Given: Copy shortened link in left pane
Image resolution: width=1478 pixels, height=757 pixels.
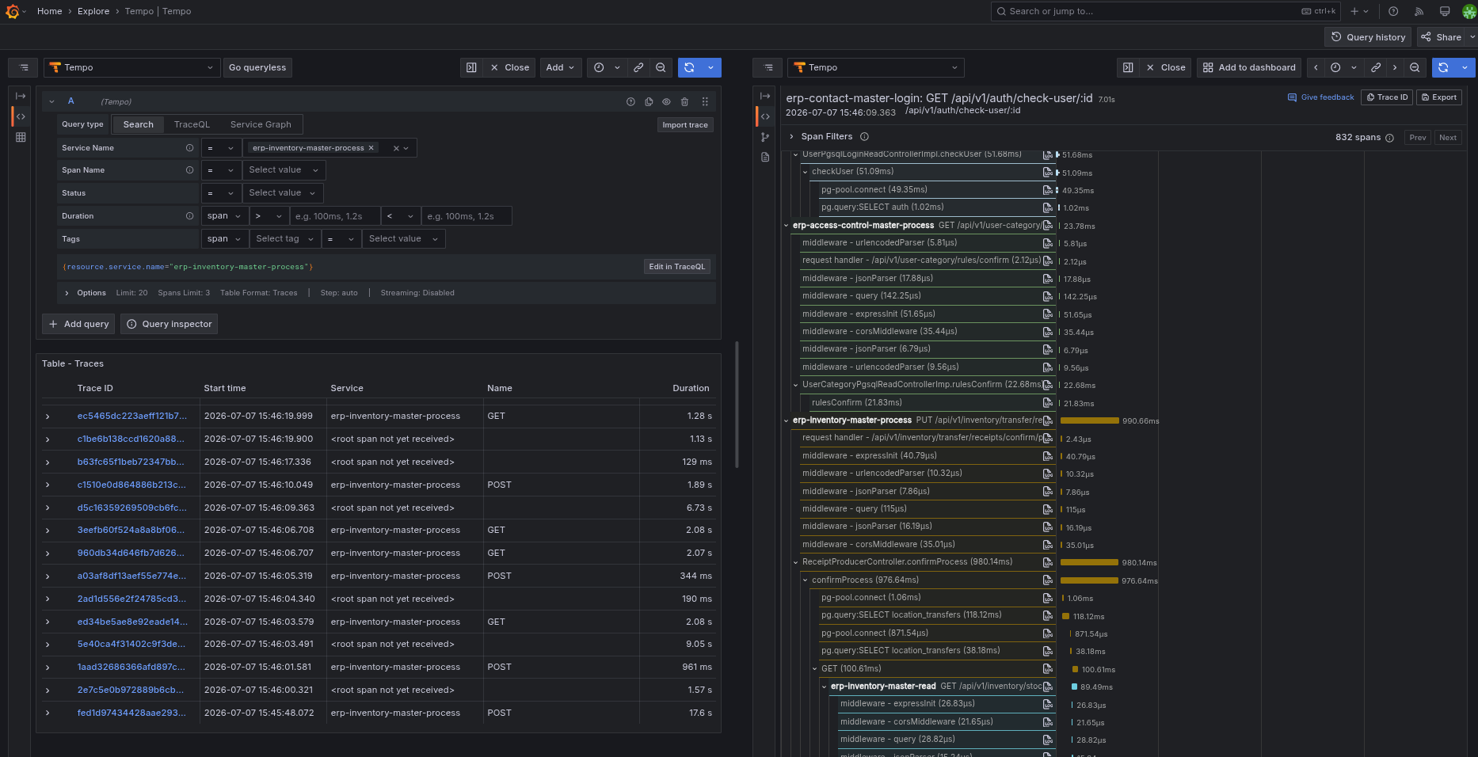Looking at the screenshot, I should tap(638, 67).
